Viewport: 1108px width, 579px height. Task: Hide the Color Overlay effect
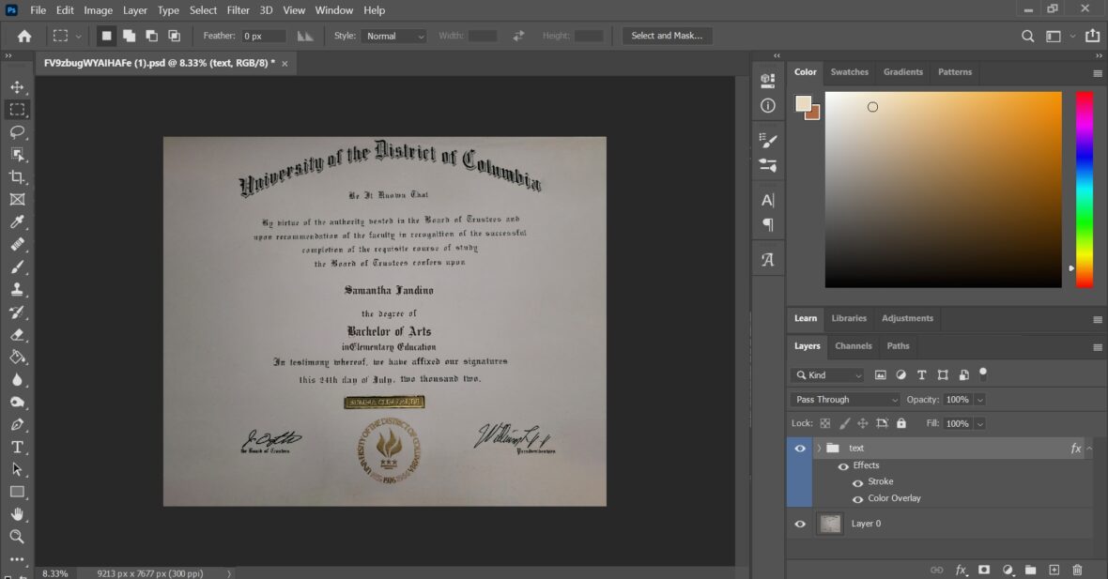pos(858,499)
